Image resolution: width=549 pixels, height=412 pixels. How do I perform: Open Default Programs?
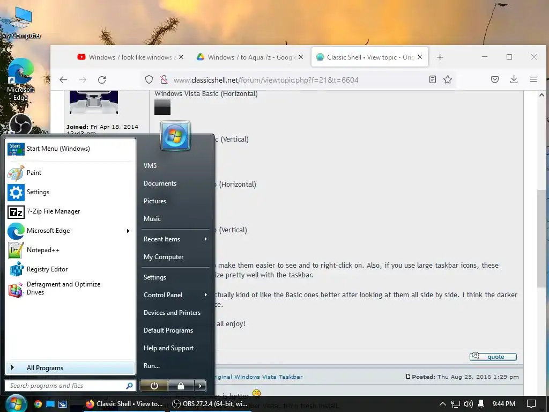coord(168,330)
